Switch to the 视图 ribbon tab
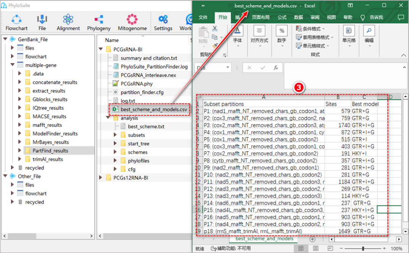409x253 pixels. [x=331, y=17]
